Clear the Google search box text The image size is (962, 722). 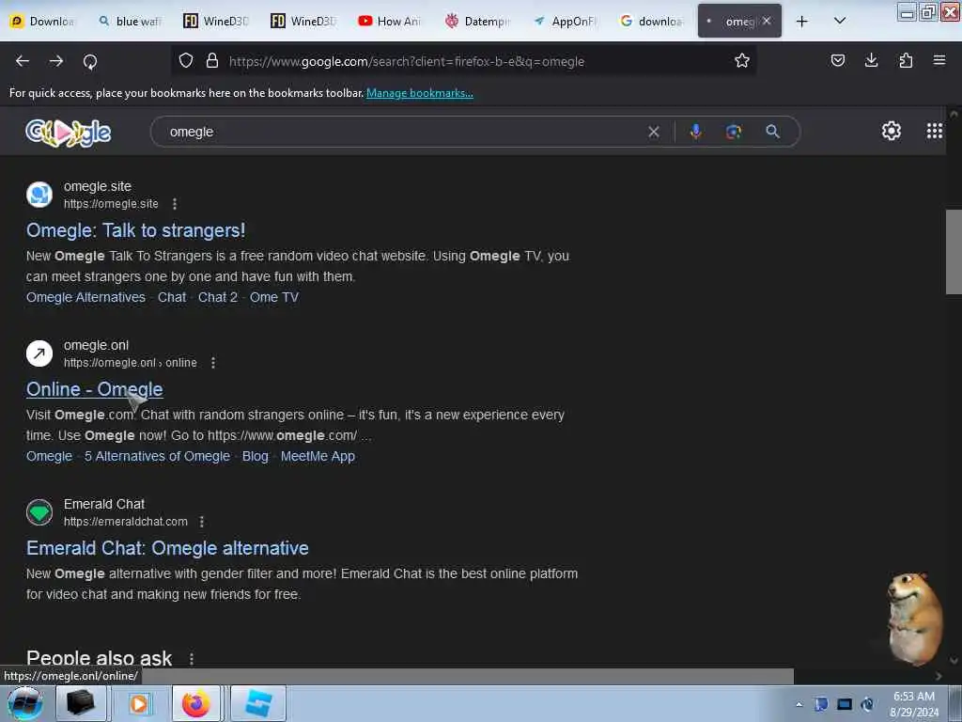coord(654,132)
